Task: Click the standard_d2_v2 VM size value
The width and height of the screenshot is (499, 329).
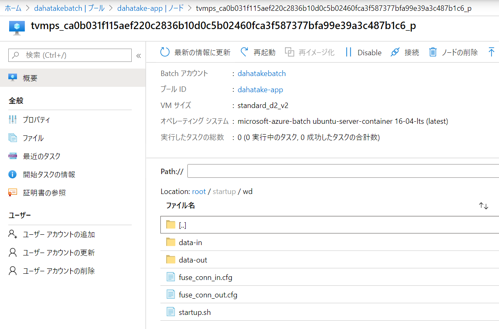Action: pos(263,106)
